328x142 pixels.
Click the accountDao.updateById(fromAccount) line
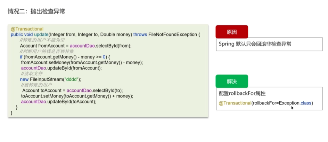coord(61,68)
